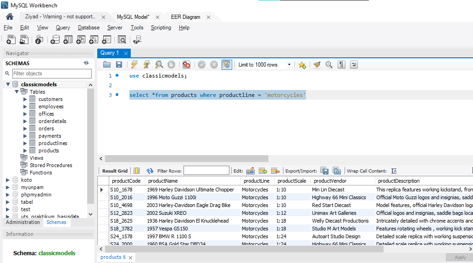Click the Filter Rows input field
This screenshot has height=263, width=473.
coord(206,171)
